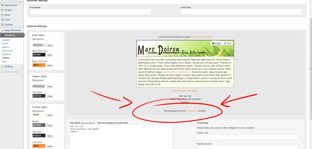Reset the Header Styles background
Image resolution: width=312 pixels, height=149 pixels.
pos(50,87)
